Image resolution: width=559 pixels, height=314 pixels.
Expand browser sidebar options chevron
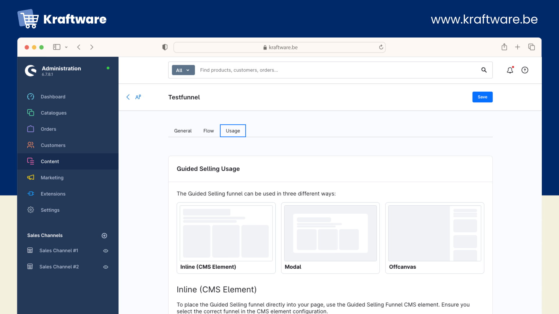[66, 47]
